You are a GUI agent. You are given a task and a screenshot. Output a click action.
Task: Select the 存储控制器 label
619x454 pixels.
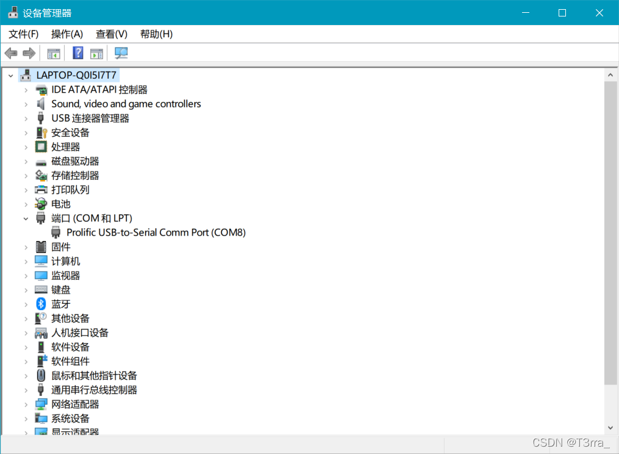[x=75, y=175]
